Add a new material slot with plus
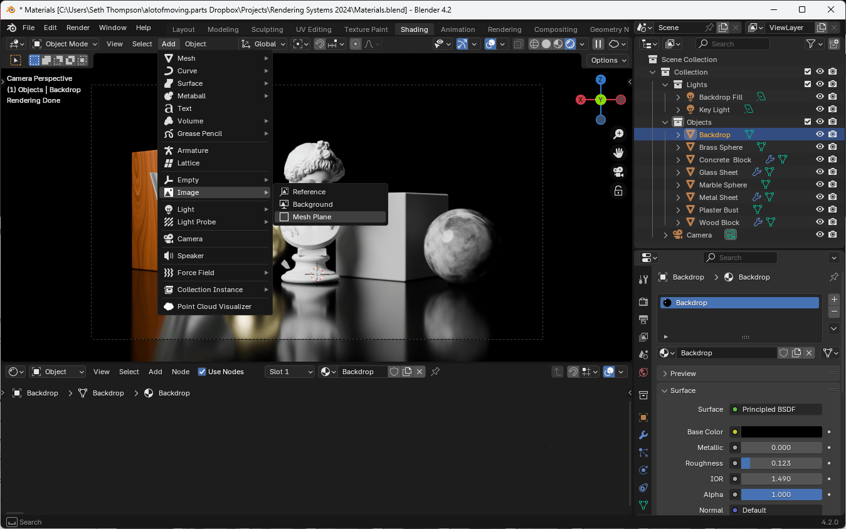846x529 pixels. [x=834, y=300]
